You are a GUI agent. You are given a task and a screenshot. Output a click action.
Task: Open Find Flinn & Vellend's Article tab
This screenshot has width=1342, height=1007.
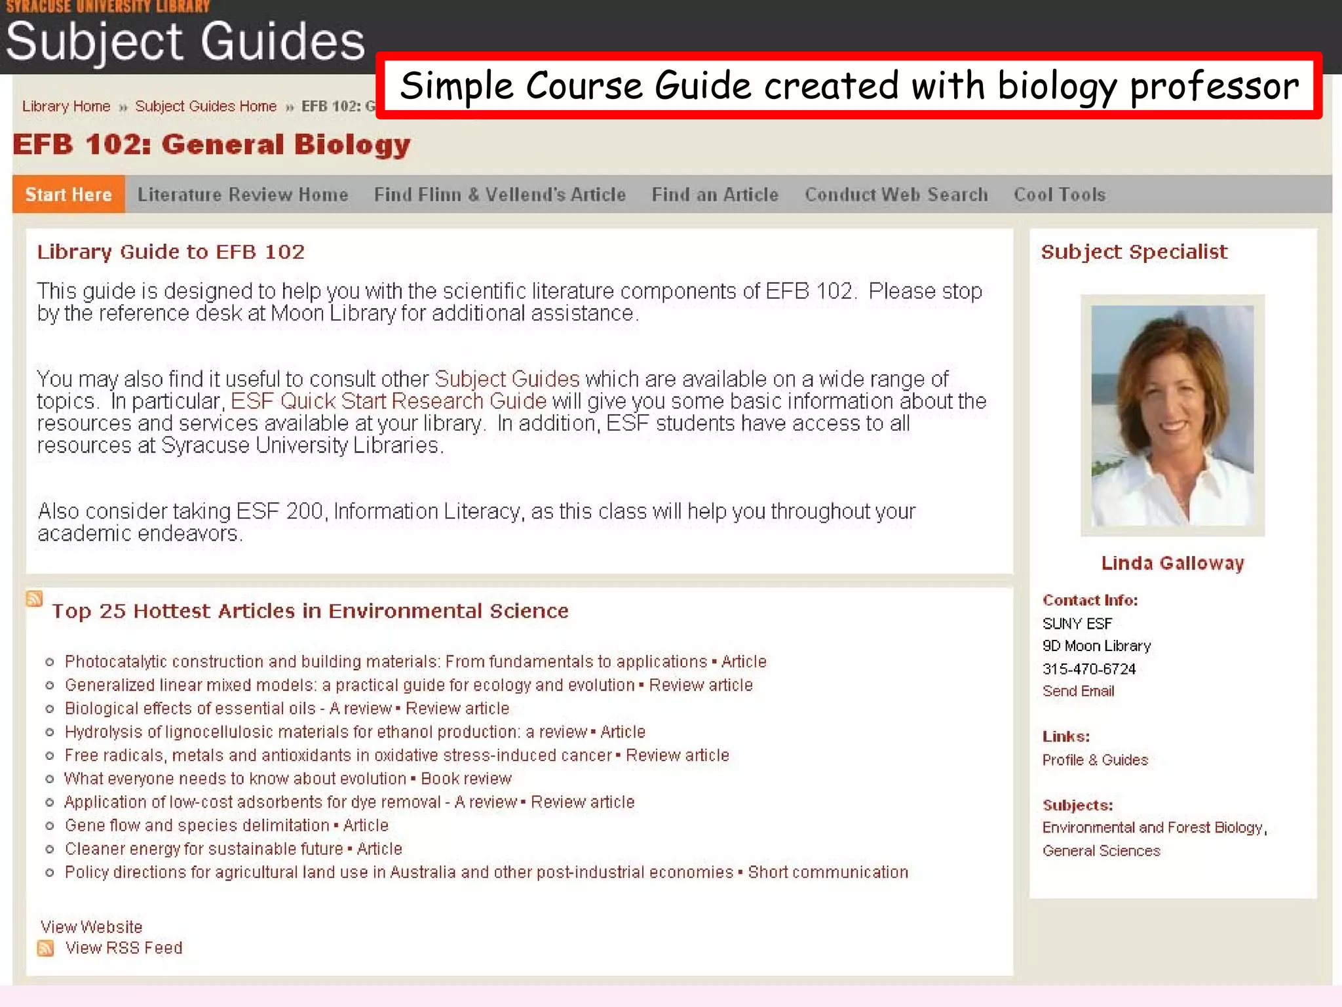[500, 195]
